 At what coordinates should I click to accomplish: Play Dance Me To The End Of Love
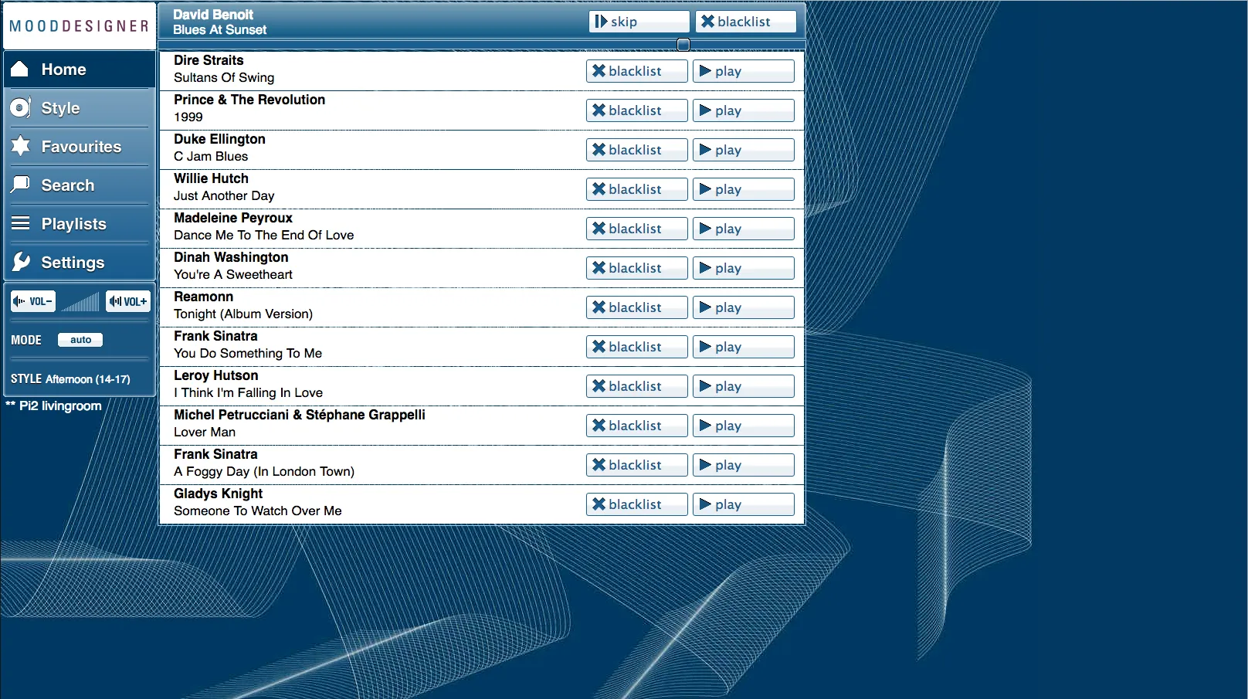pyautogui.click(x=744, y=229)
